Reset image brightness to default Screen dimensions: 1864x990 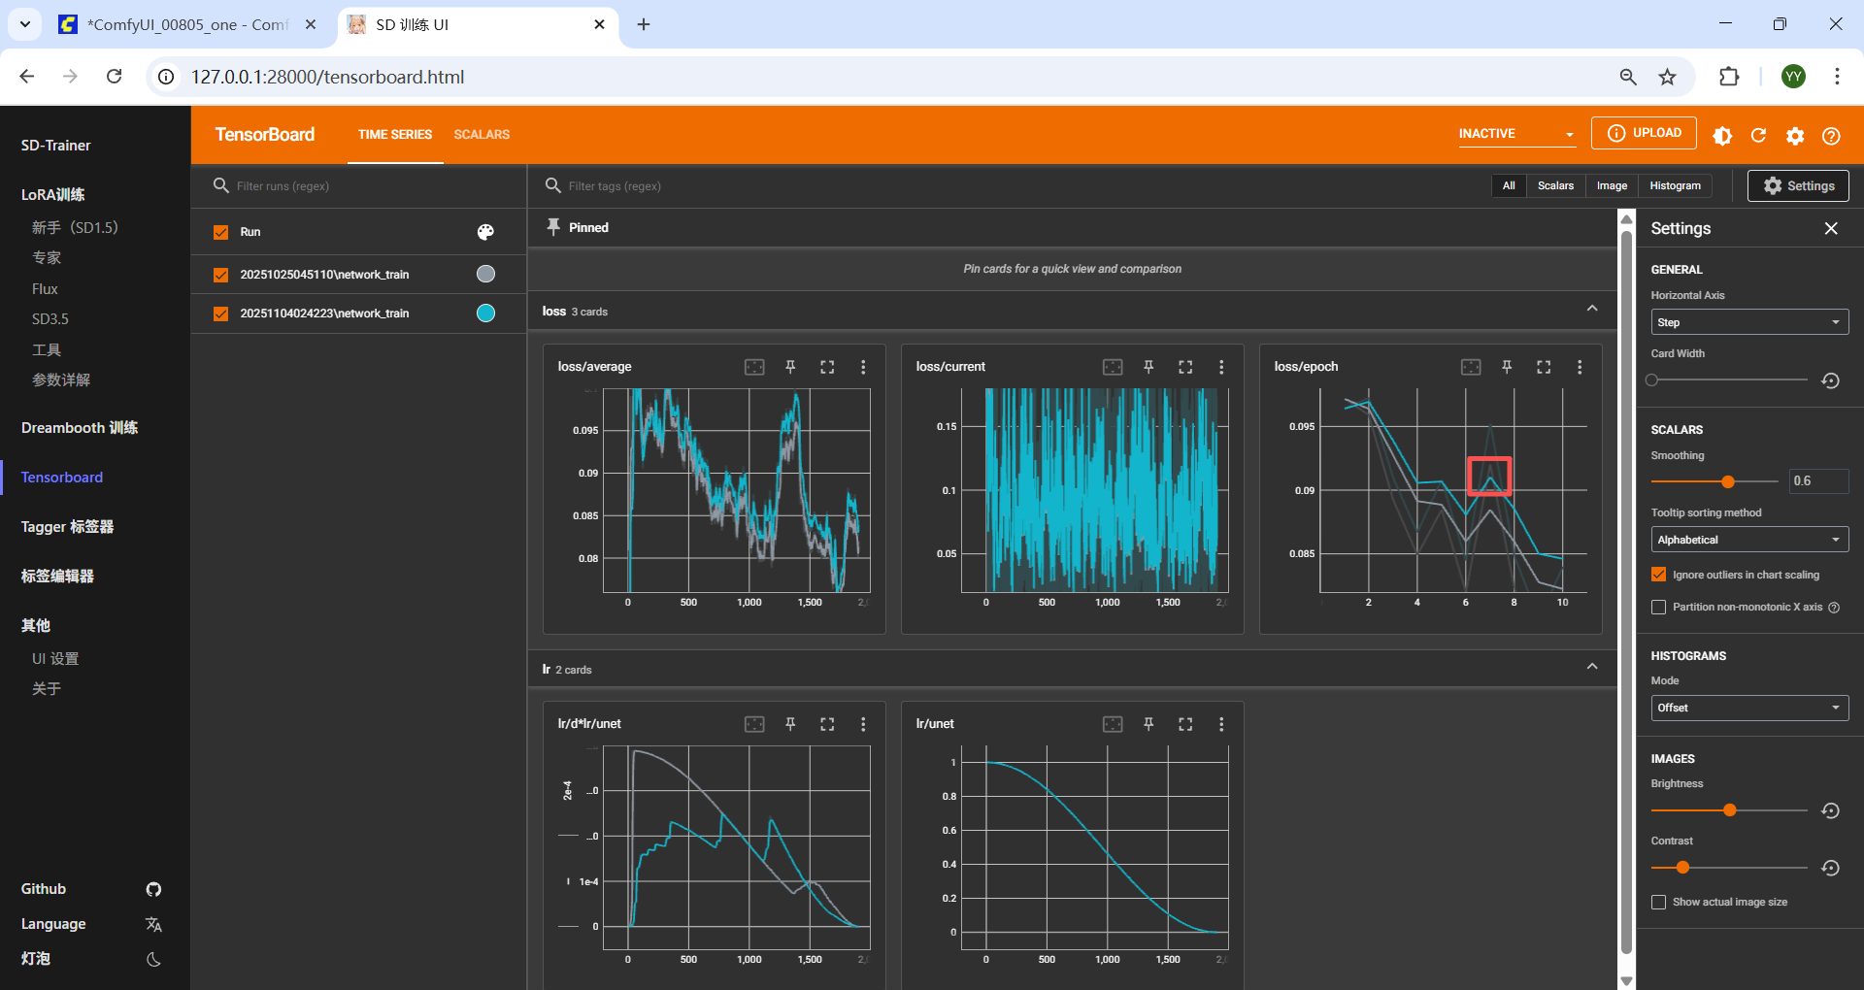(1831, 810)
